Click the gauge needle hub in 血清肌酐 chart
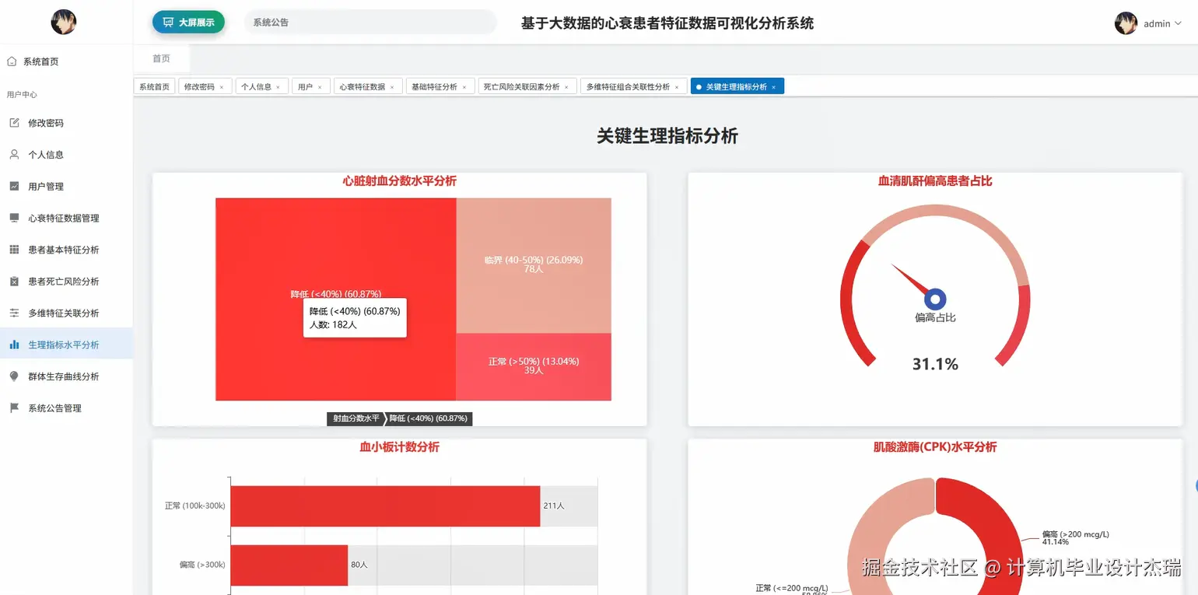The image size is (1198, 595). 935,299
